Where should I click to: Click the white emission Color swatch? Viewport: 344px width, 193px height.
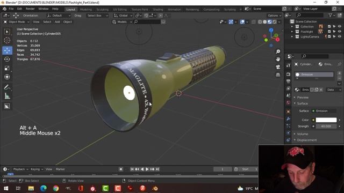click(326, 120)
